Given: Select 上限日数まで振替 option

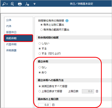Looking at the screenshot, I should click(40, 91).
